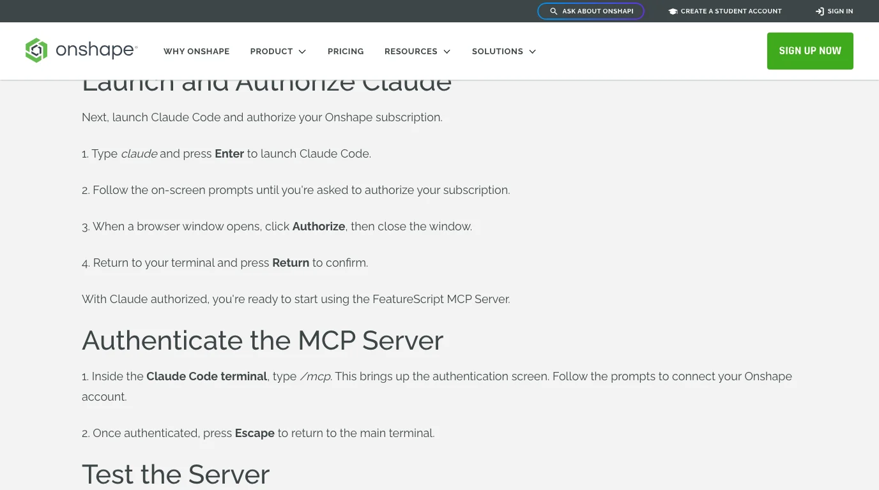Click the bold word Return in step 4
This screenshot has height=490, width=879.
(x=291, y=263)
